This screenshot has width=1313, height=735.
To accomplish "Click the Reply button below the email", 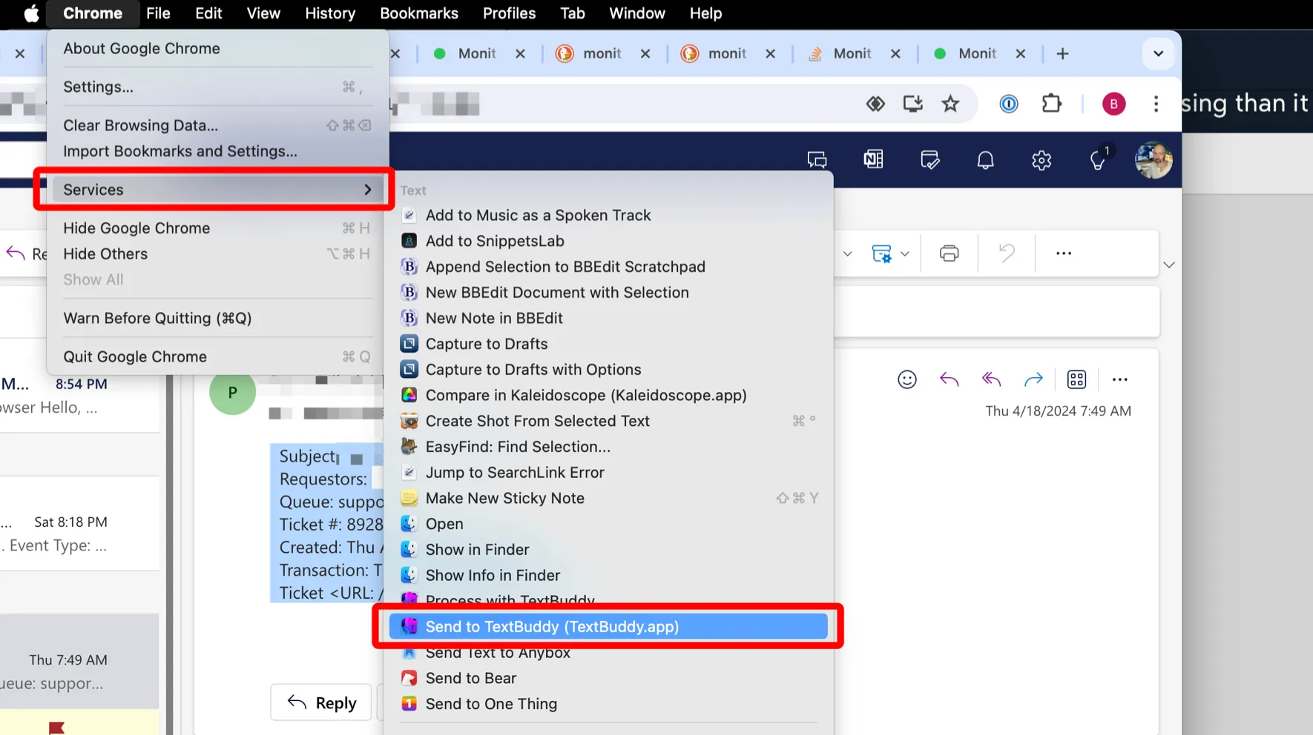I will [x=321, y=702].
